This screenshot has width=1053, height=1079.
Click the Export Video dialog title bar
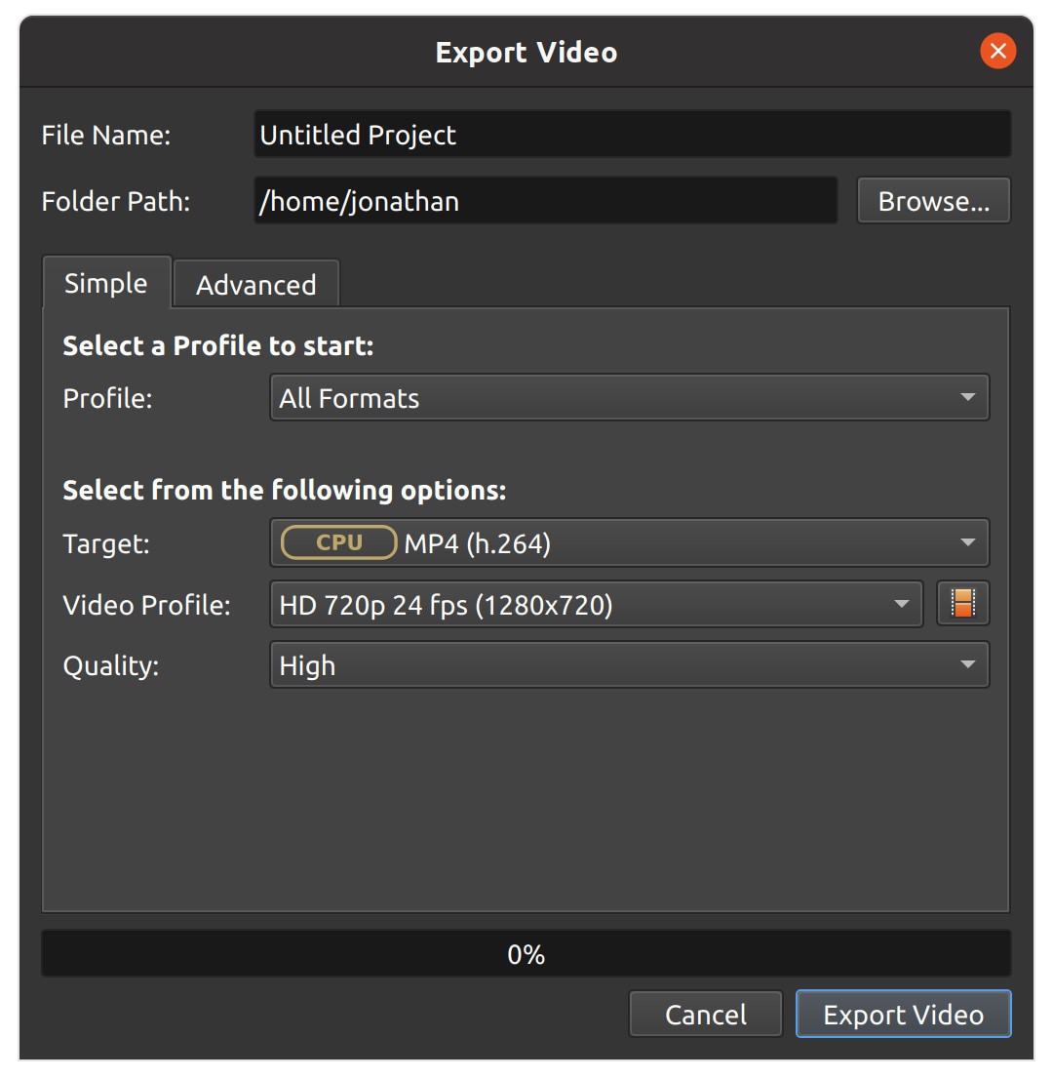(x=526, y=52)
